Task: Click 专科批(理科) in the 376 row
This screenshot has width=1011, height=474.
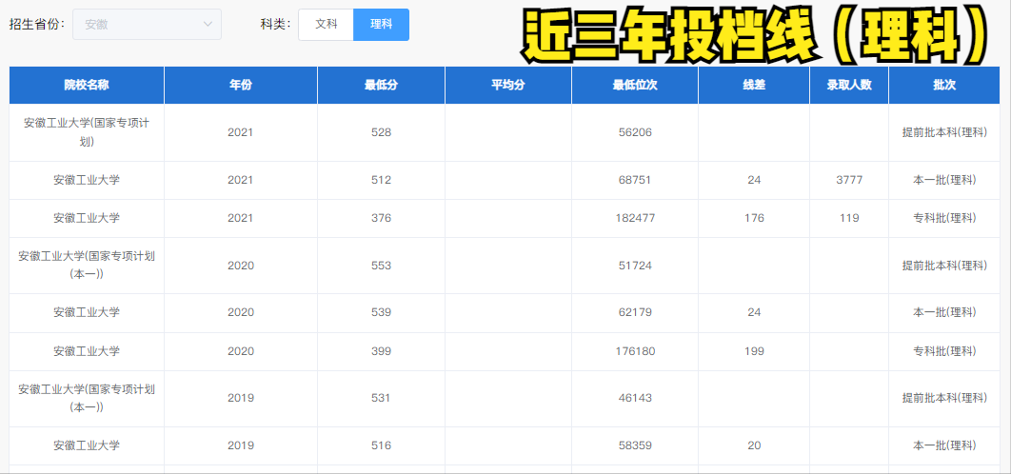Action: point(944,218)
